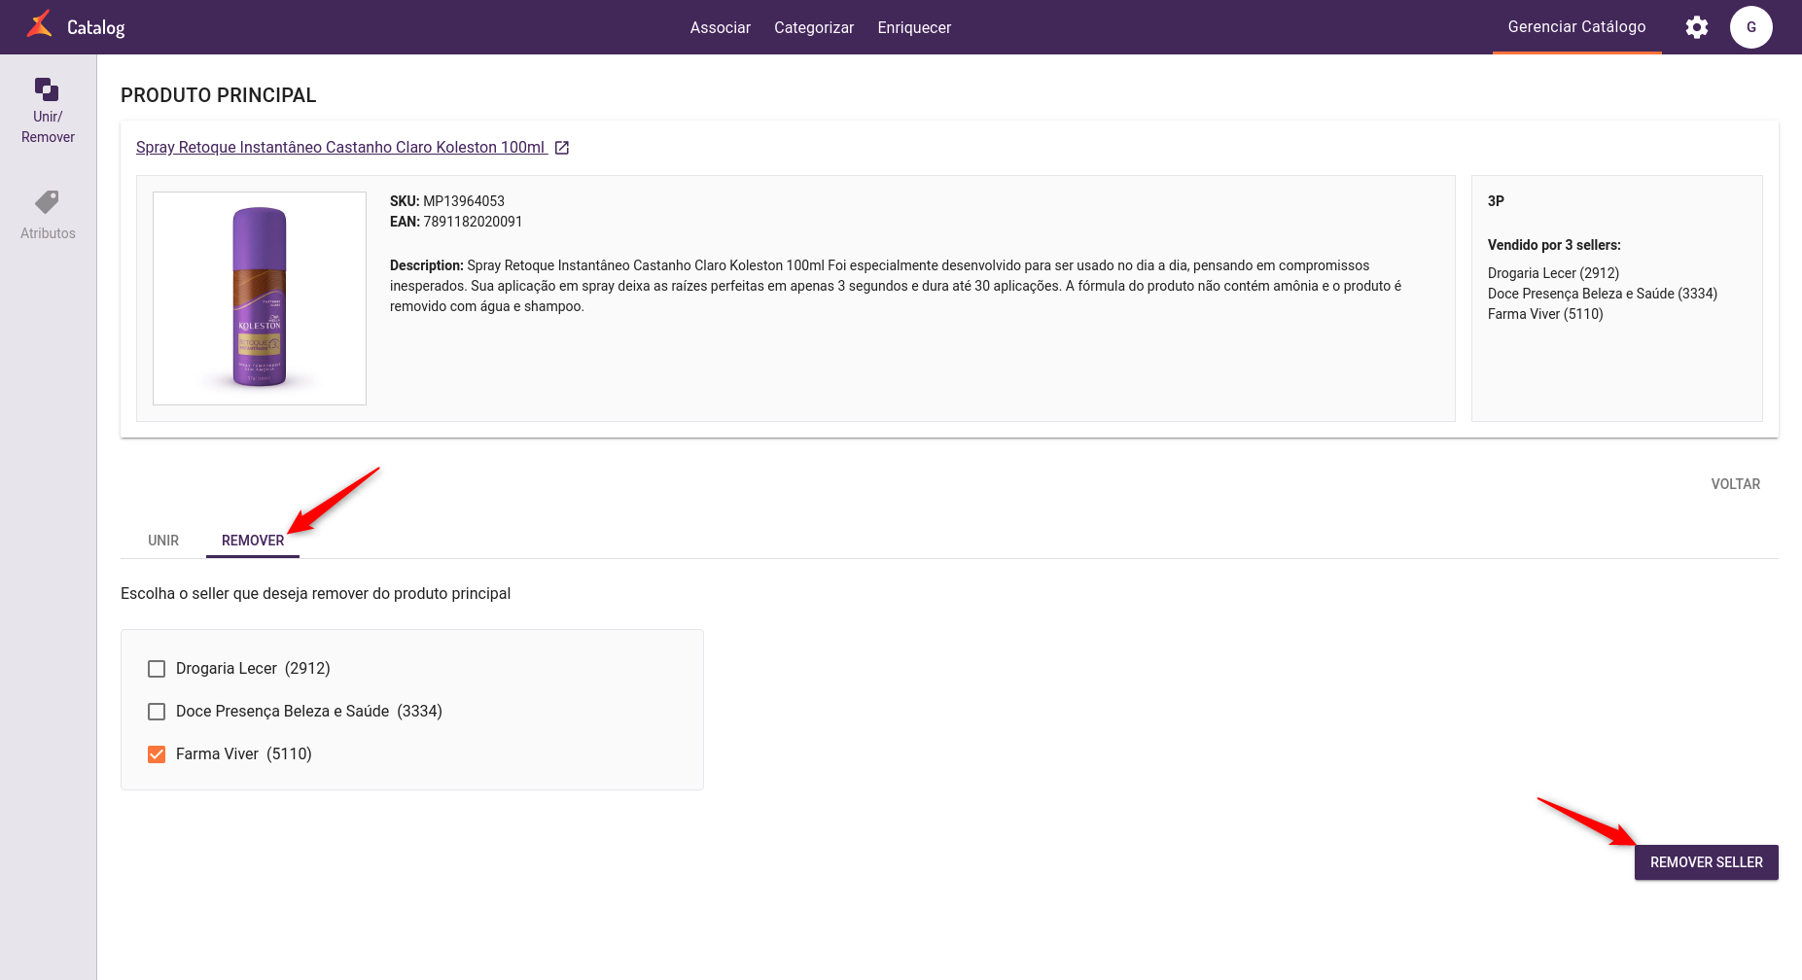Open the Enriquecer menu
Image resolution: width=1802 pixels, height=980 pixels.
[x=914, y=27]
